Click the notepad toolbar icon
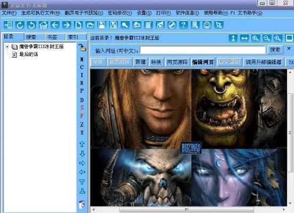Image resolution: width=294 pixels, height=213 pixels. pyautogui.click(x=148, y=25)
